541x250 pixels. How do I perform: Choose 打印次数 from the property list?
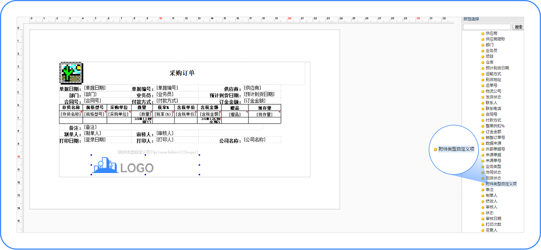coord(493,224)
